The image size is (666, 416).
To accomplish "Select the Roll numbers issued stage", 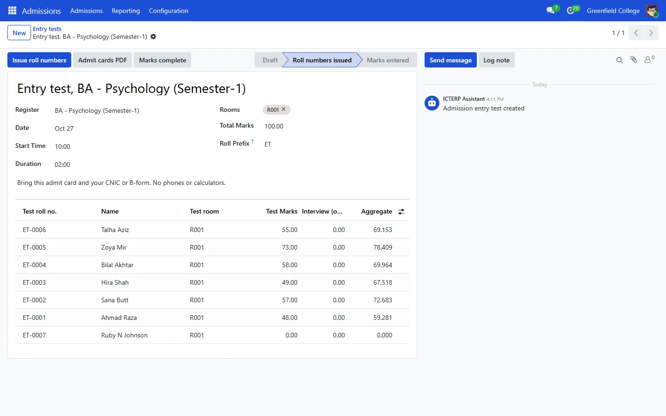I will pos(322,60).
